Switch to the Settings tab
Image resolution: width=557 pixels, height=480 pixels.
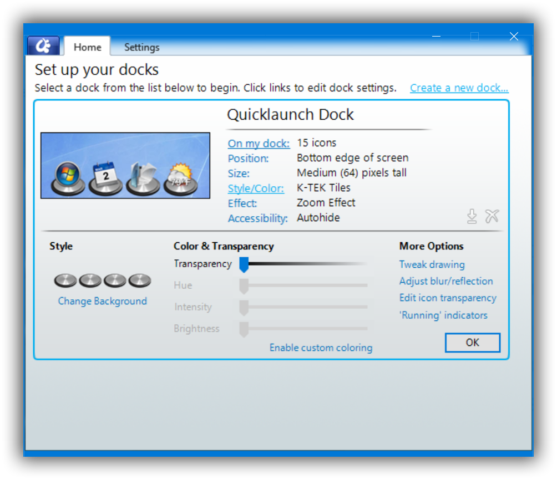point(141,48)
